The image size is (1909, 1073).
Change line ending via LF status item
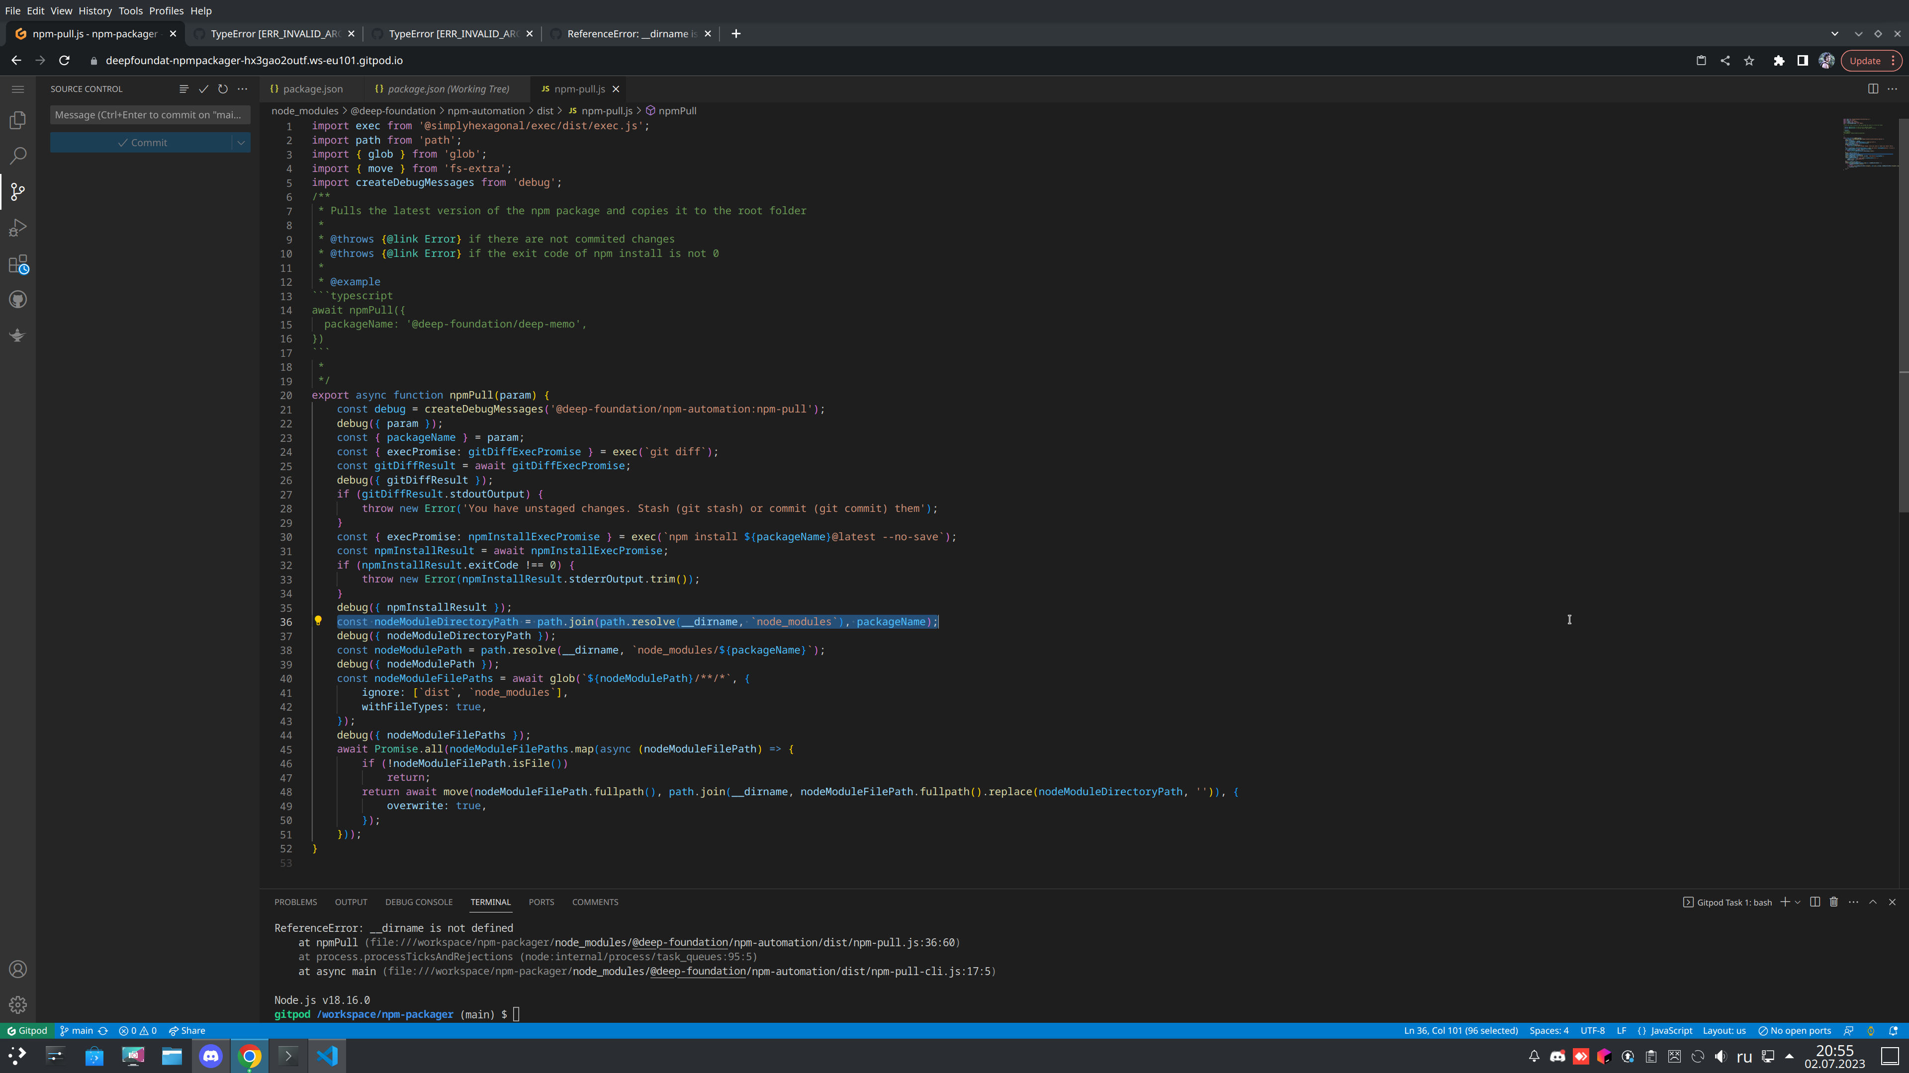tap(1622, 1031)
